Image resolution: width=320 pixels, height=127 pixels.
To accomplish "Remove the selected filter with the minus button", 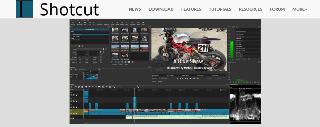I will pyautogui.click(x=75, y=46).
